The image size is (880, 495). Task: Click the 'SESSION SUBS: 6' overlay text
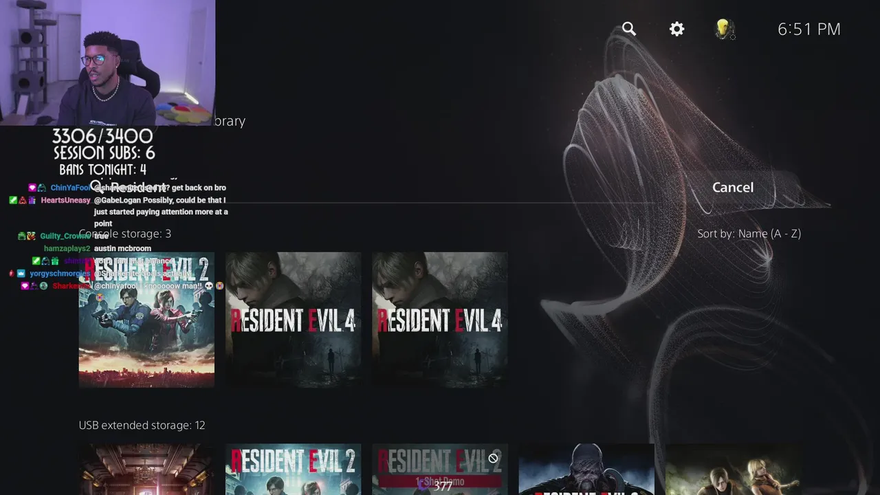coord(104,153)
